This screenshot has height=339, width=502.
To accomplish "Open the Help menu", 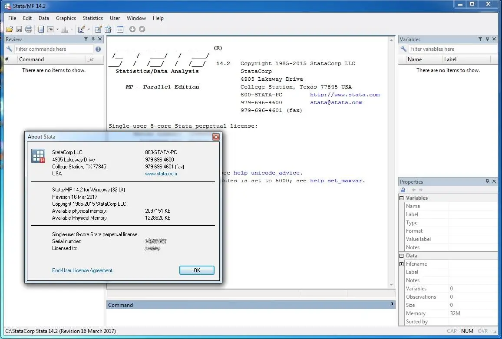I will coord(158,18).
